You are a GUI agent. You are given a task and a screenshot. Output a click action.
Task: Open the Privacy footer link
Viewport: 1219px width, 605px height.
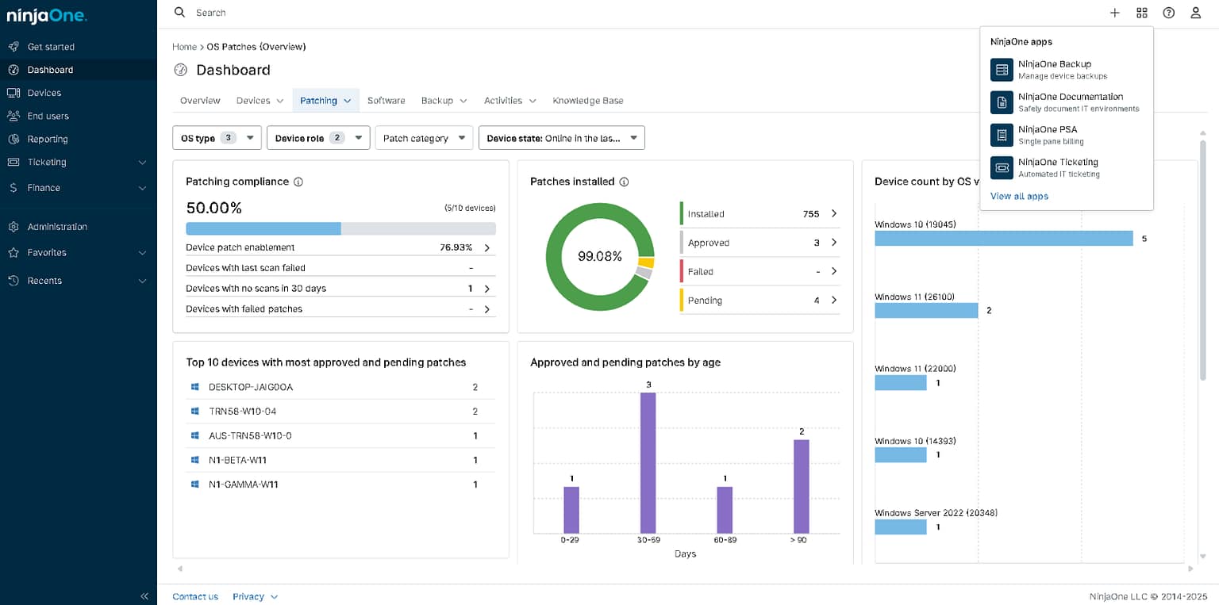256,596
